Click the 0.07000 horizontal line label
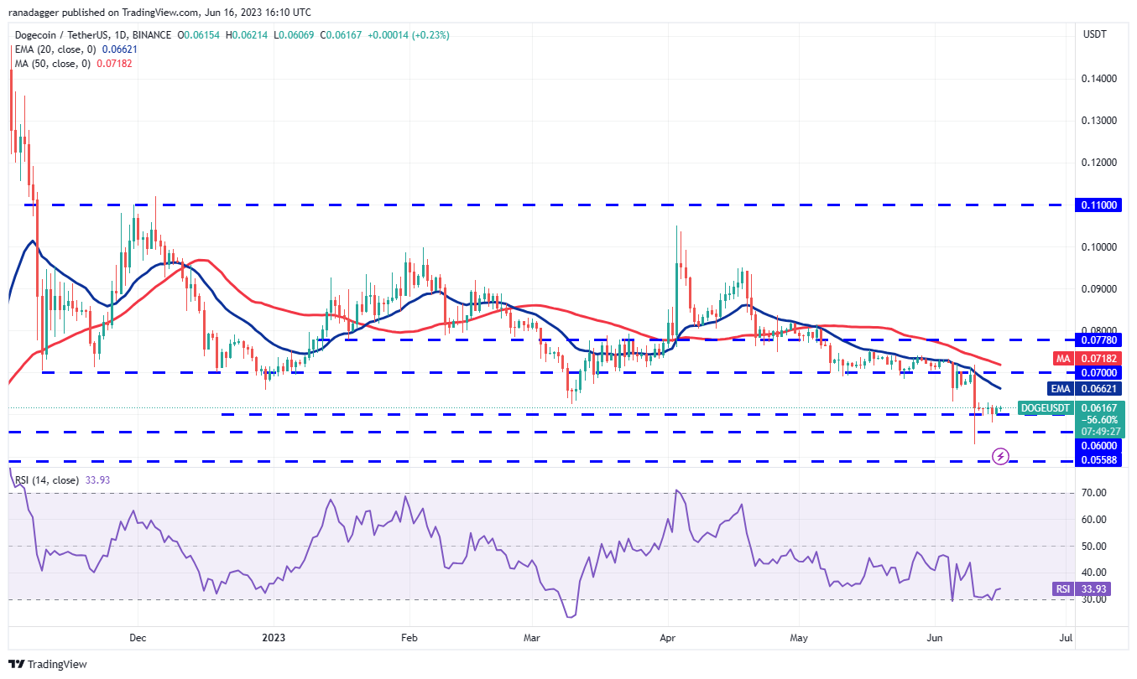The image size is (1137, 679). (x=1098, y=371)
